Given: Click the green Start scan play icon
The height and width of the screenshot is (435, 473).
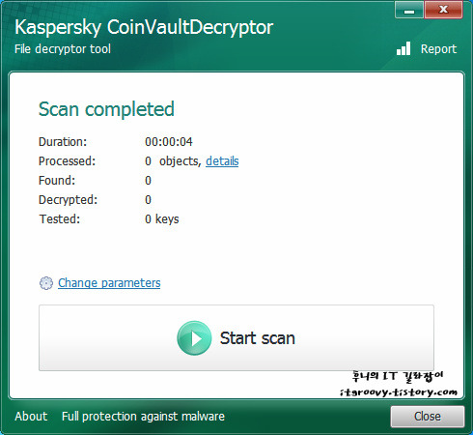Looking at the screenshot, I should coord(194,338).
